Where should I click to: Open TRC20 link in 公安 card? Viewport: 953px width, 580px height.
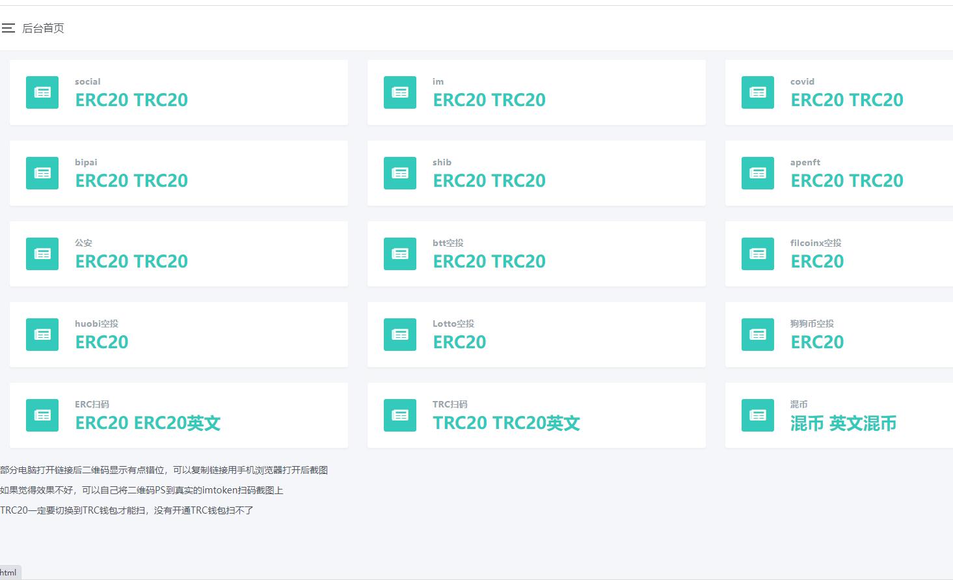coord(160,262)
